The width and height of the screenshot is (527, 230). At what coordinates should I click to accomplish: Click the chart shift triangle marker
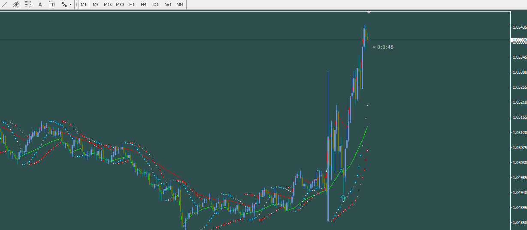(369, 13)
